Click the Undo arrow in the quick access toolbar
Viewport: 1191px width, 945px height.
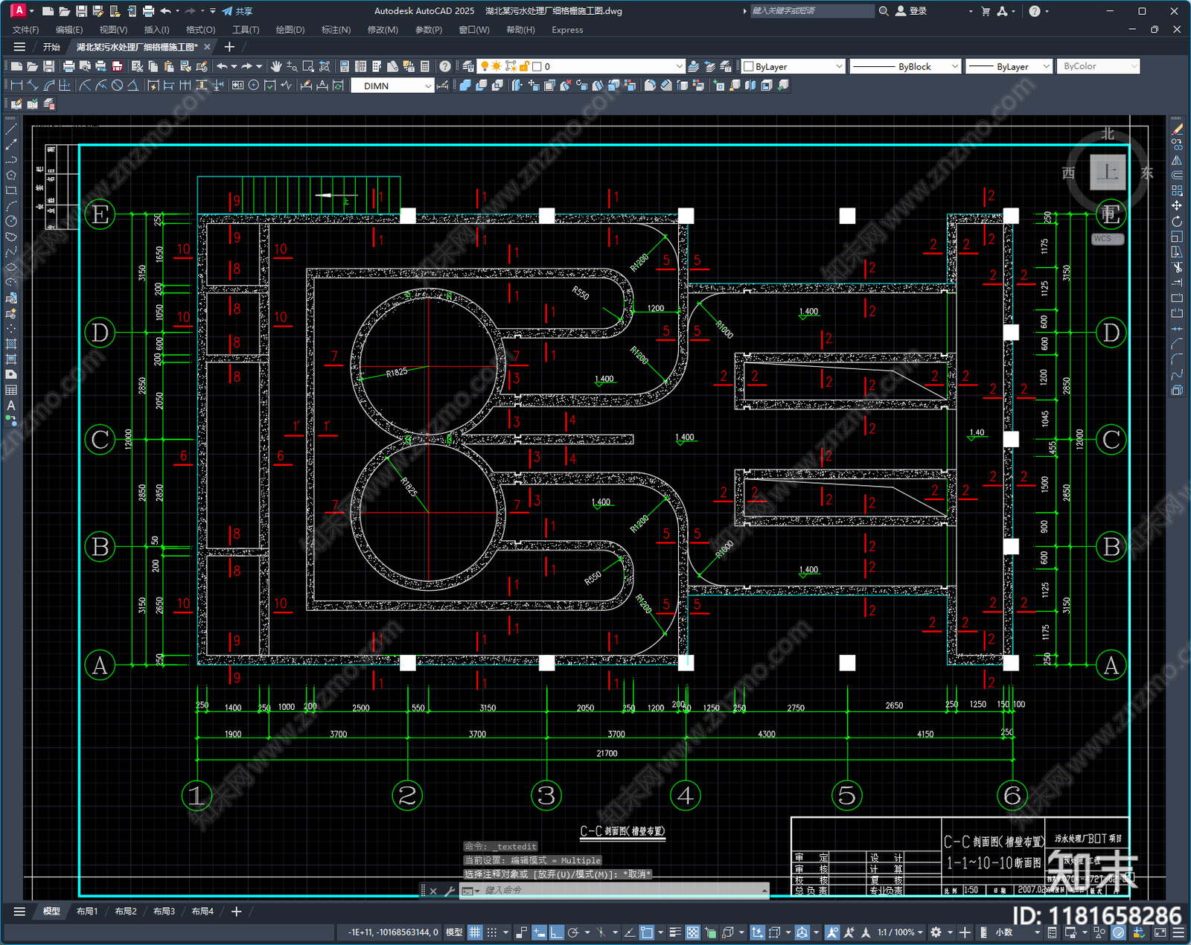165,11
